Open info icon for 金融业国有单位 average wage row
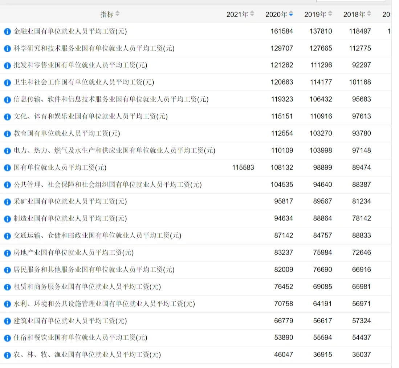 (7, 31)
